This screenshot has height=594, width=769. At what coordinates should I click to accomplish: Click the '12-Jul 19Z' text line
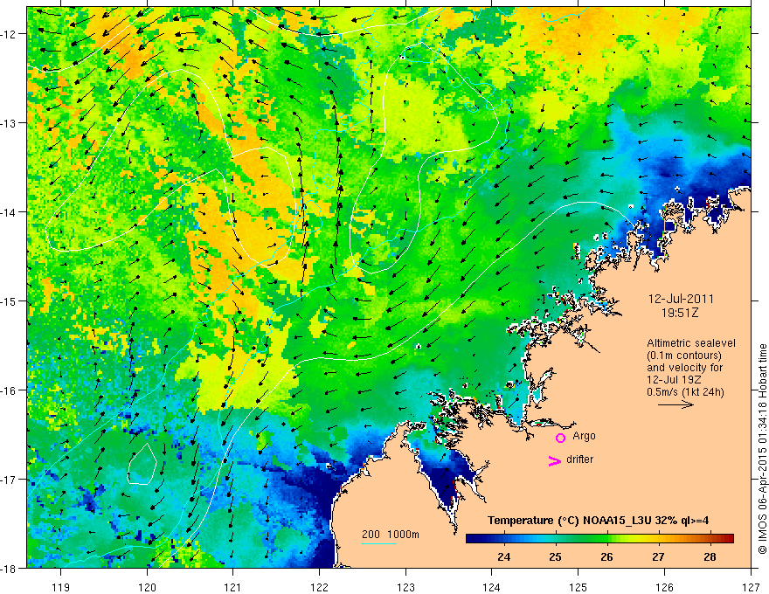[x=674, y=380]
